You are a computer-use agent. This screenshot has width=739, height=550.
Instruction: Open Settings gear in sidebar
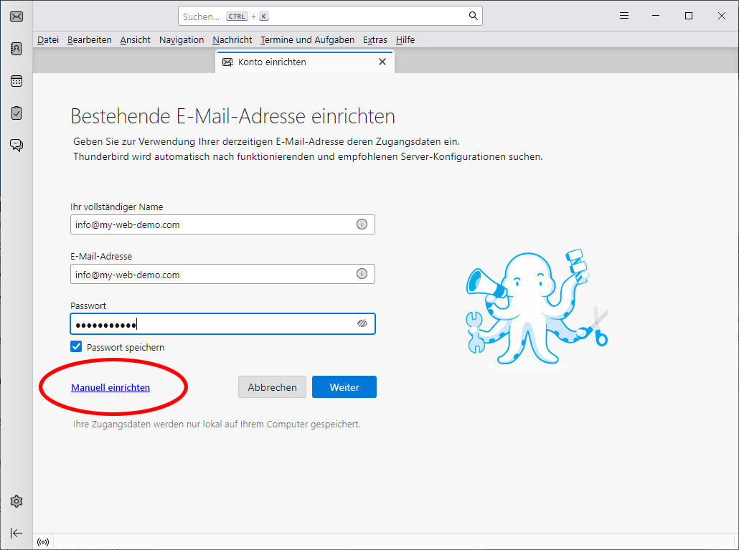tap(17, 501)
